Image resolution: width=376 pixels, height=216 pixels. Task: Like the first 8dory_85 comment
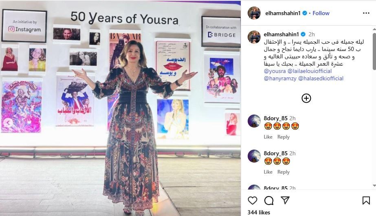[x=268, y=137]
